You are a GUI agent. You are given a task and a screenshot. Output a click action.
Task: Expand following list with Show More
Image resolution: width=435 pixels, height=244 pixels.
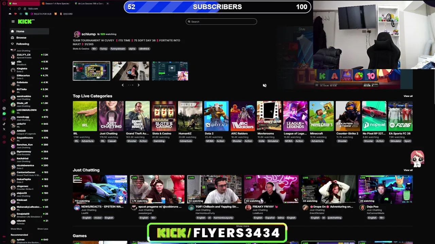coord(16,229)
